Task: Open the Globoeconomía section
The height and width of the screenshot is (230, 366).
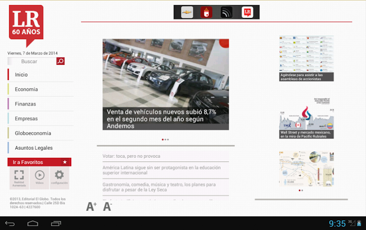Action: (x=41, y=133)
